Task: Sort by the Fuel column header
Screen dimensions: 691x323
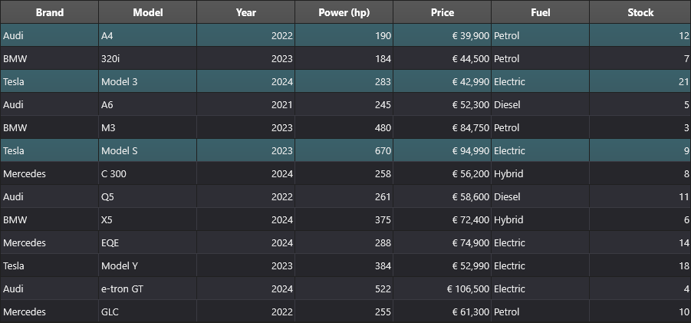Action: click(540, 12)
